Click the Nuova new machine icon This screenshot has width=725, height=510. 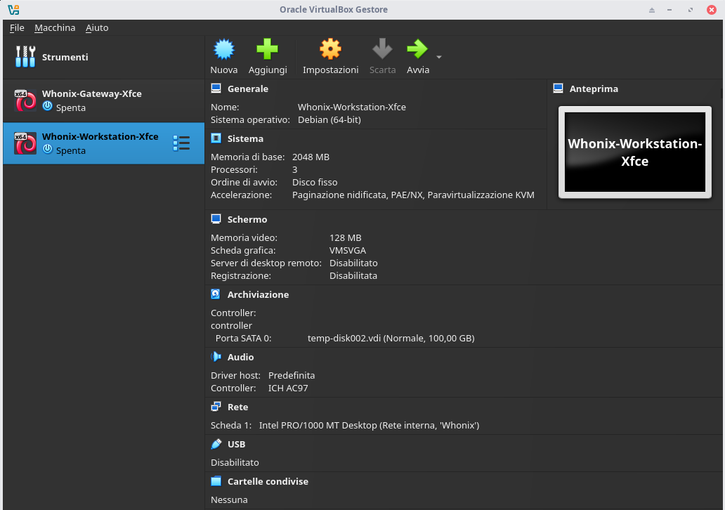coord(223,49)
